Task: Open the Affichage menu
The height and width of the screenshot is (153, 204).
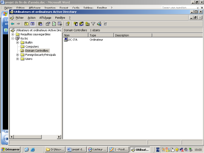Action: point(45,17)
